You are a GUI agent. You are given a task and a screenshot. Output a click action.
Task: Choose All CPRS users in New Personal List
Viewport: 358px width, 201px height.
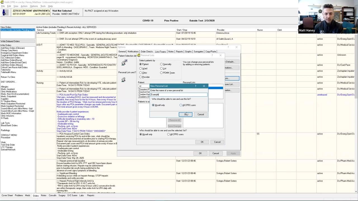tap(188, 105)
